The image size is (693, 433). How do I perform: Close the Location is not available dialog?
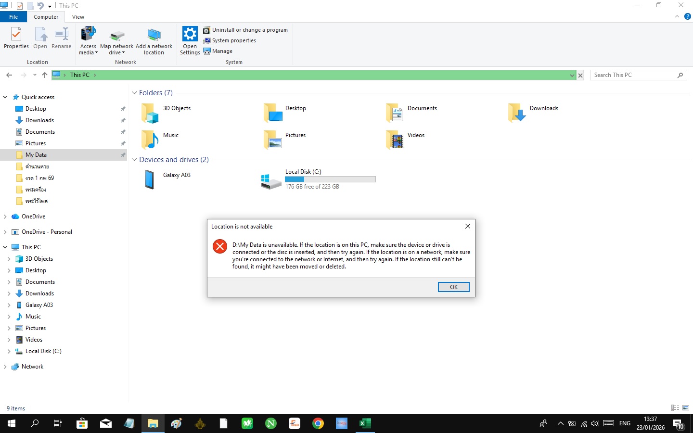coord(468,226)
